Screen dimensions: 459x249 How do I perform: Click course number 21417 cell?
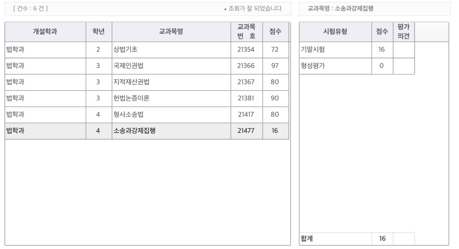246,114
